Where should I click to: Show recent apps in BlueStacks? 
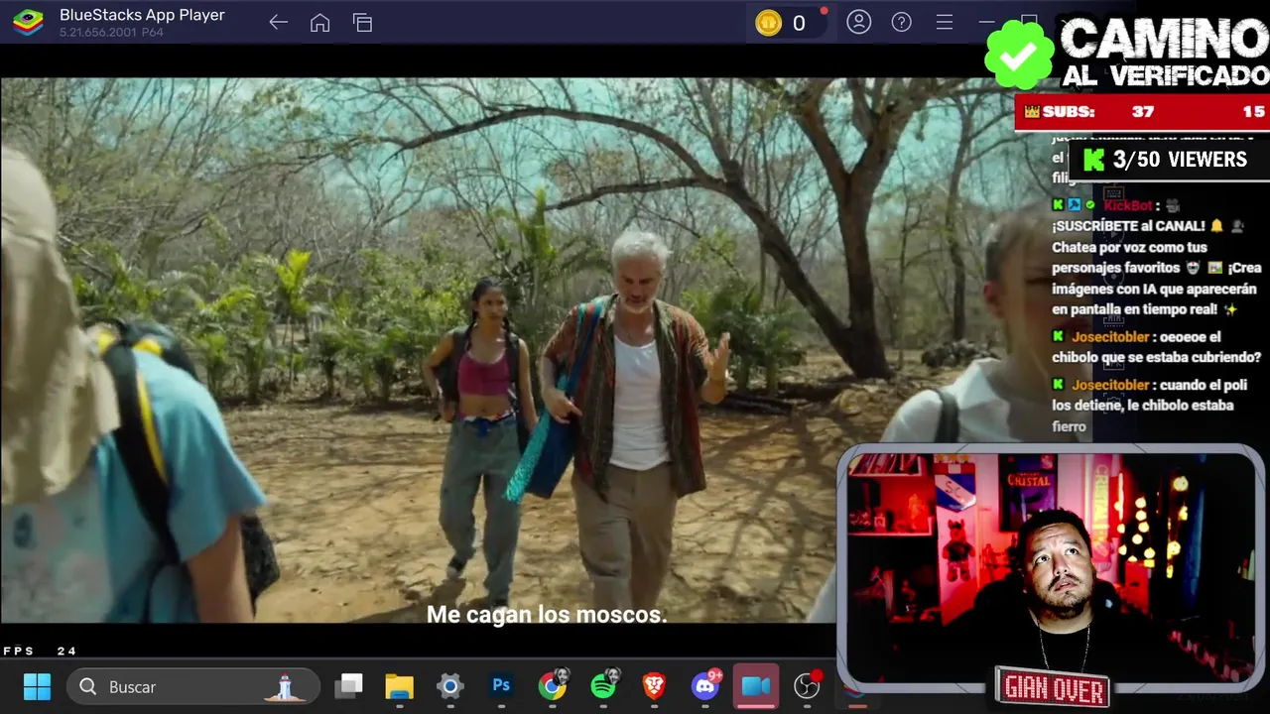pos(362,22)
